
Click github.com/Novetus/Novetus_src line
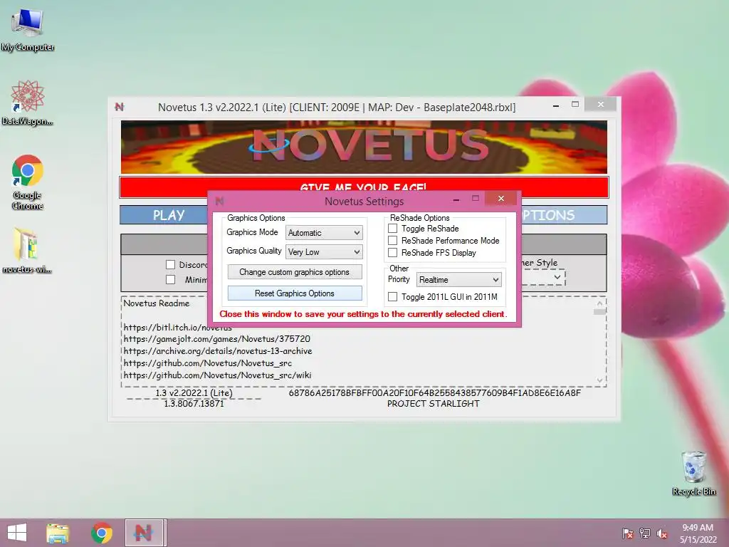tap(207, 363)
